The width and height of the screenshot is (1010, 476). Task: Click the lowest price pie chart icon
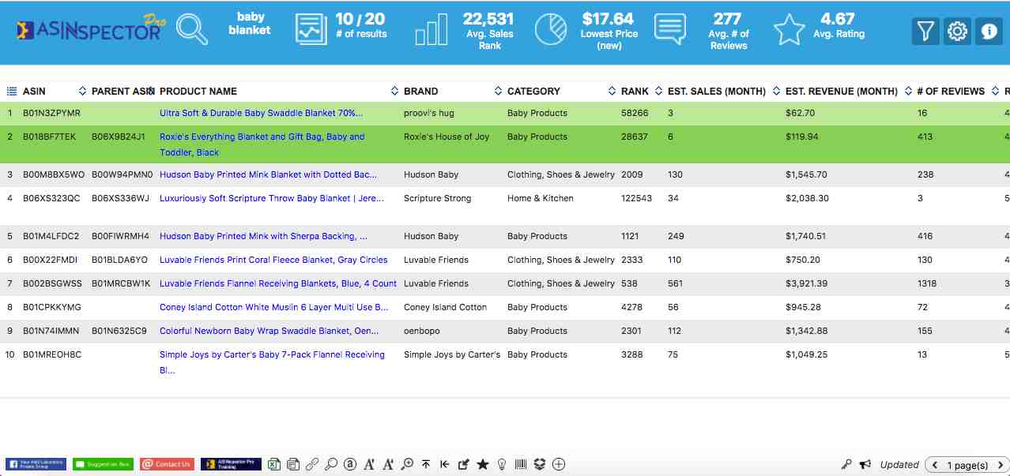[550, 30]
